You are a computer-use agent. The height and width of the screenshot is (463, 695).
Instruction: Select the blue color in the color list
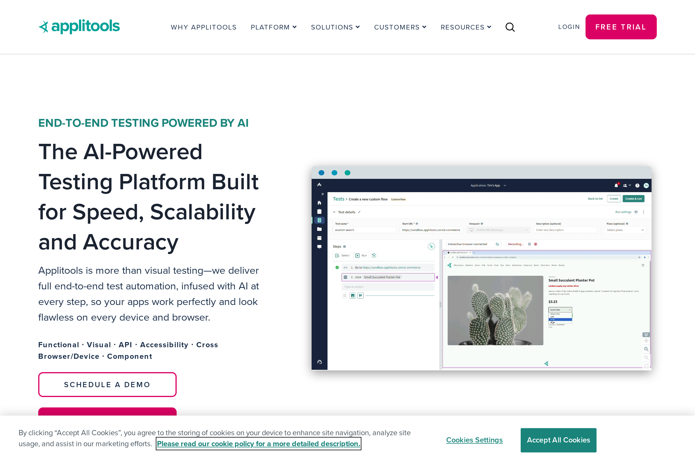click(x=553, y=322)
